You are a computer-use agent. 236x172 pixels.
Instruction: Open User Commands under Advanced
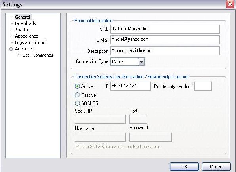pos(38,55)
